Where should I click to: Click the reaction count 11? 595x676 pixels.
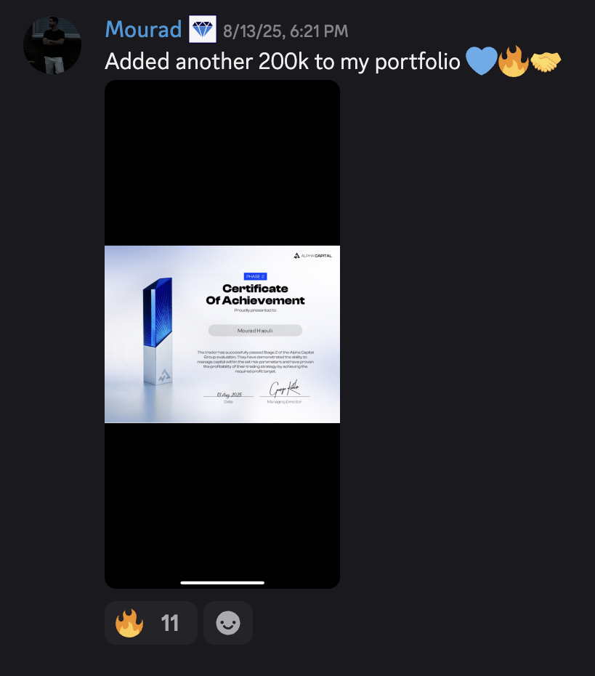point(170,623)
